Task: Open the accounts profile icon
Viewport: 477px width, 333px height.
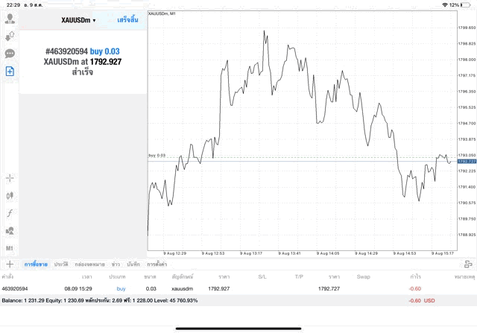Action: coord(10,18)
